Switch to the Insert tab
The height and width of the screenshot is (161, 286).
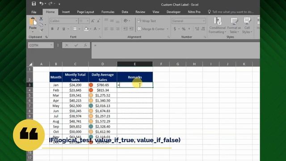[66, 12]
